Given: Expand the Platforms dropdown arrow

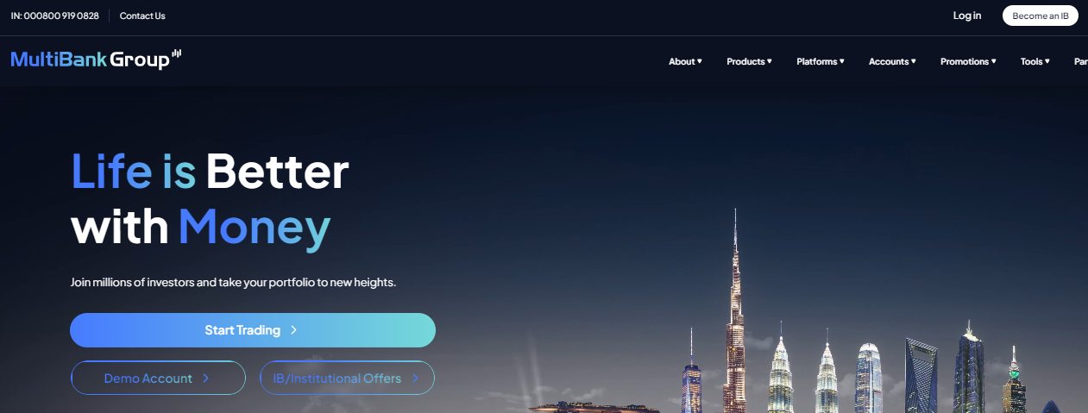Looking at the screenshot, I should (842, 61).
